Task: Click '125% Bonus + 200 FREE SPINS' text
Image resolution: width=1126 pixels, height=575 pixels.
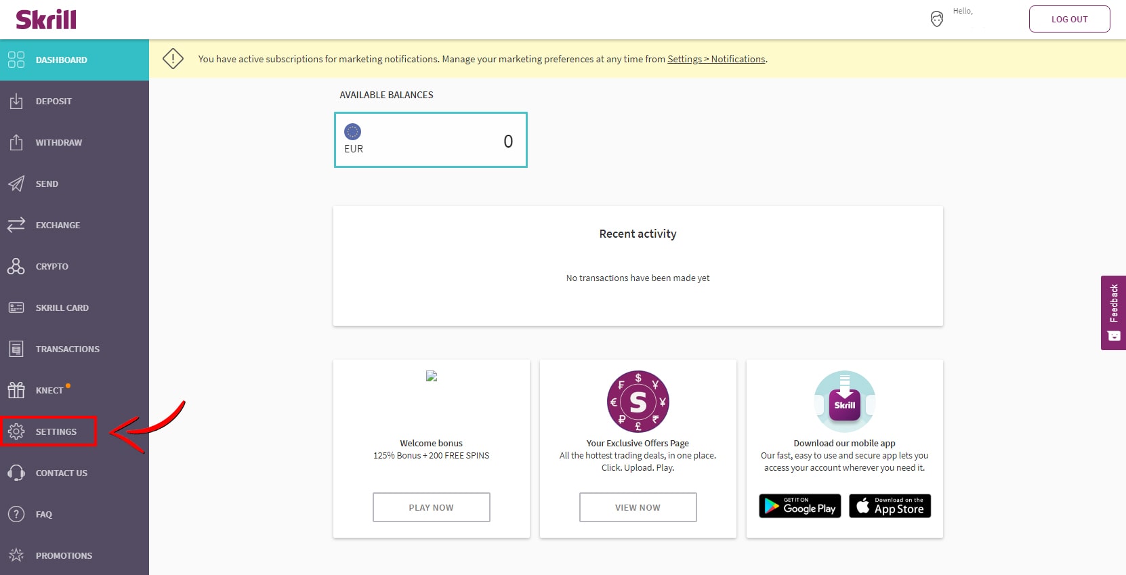Action: [432, 455]
